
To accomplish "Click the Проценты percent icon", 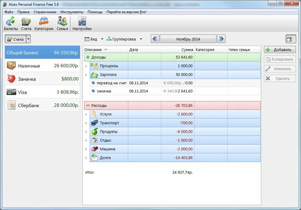I will [x=94, y=66].
